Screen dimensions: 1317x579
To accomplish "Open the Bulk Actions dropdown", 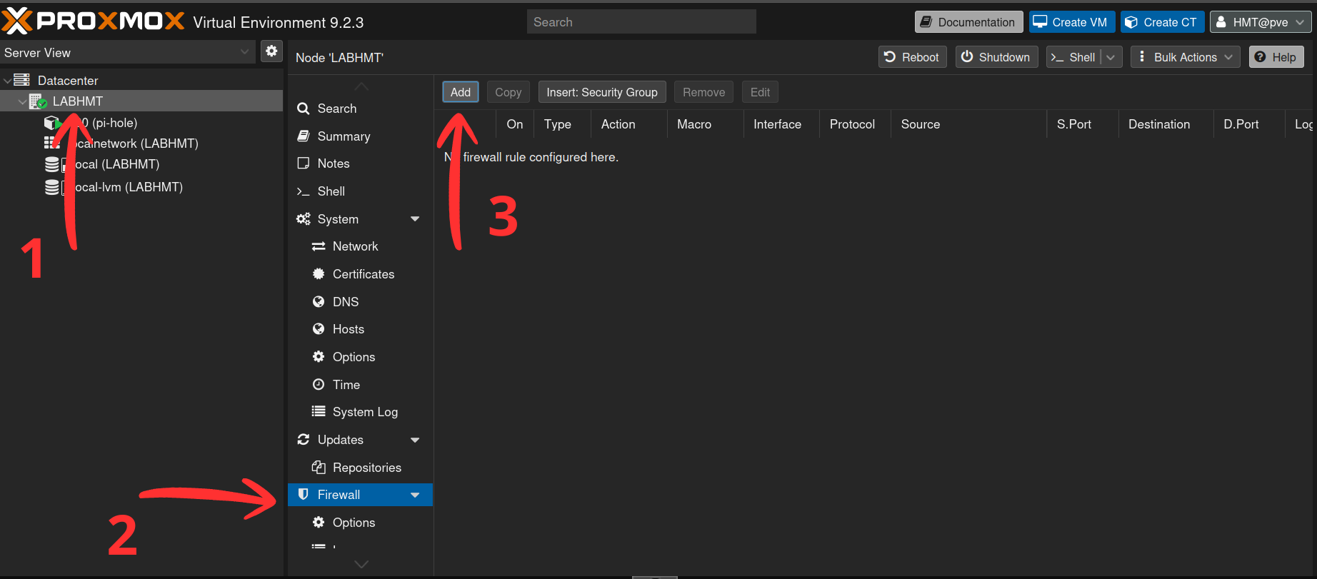I will coord(1186,57).
